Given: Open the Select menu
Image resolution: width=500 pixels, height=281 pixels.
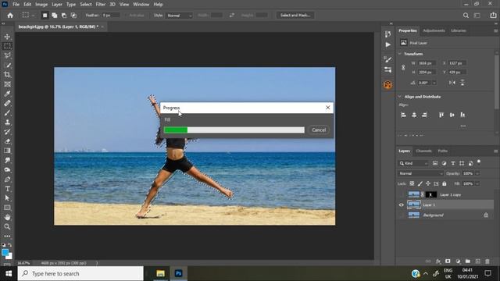Looking at the screenshot, I should [85, 5].
